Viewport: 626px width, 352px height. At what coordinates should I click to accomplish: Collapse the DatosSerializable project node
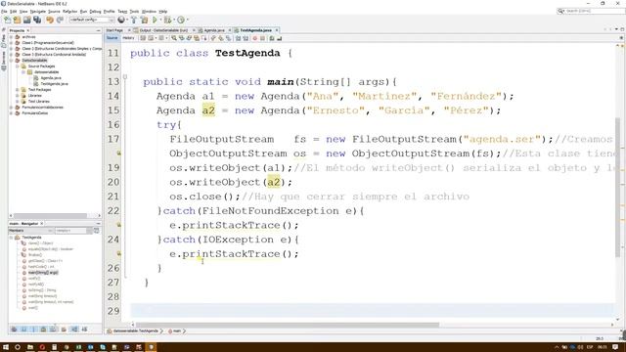point(11,61)
